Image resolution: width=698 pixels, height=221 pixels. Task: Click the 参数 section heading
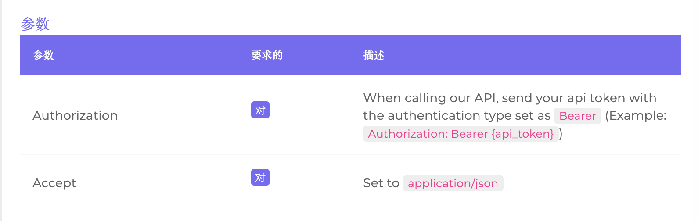35,24
